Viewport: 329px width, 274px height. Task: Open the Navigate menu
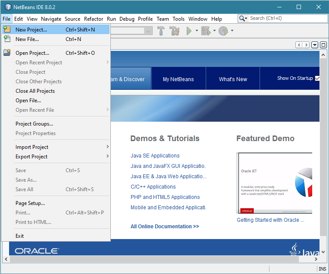[51, 19]
